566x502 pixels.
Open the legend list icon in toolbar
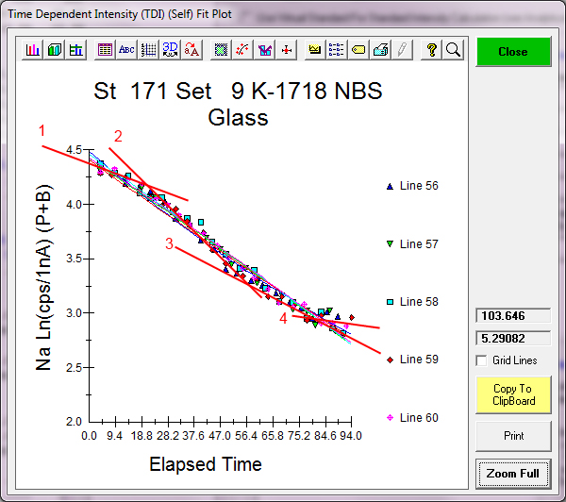point(337,50)
